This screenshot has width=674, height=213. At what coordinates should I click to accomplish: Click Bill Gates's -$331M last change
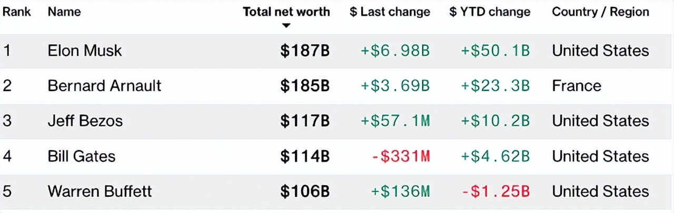coord(401,156)
